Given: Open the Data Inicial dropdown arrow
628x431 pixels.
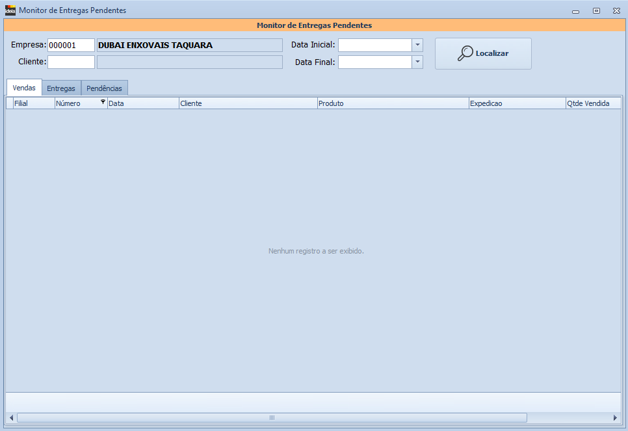Looking at the screenshot, I should tap(417, 45).
